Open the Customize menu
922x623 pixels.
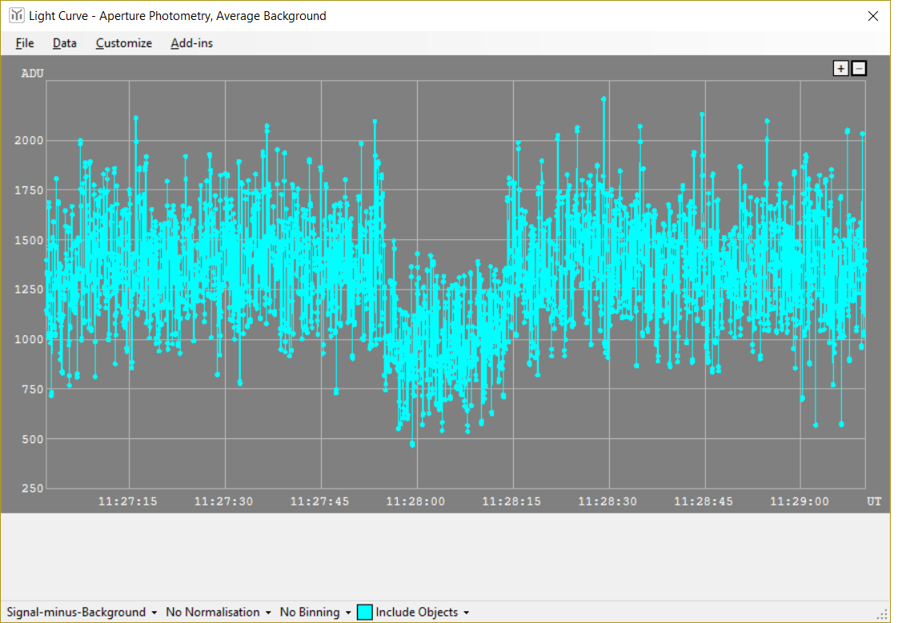tap(124, 43)
